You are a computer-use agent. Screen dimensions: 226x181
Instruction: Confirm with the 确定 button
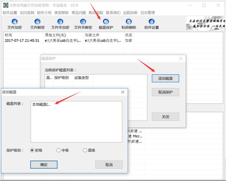click(44, 164)
